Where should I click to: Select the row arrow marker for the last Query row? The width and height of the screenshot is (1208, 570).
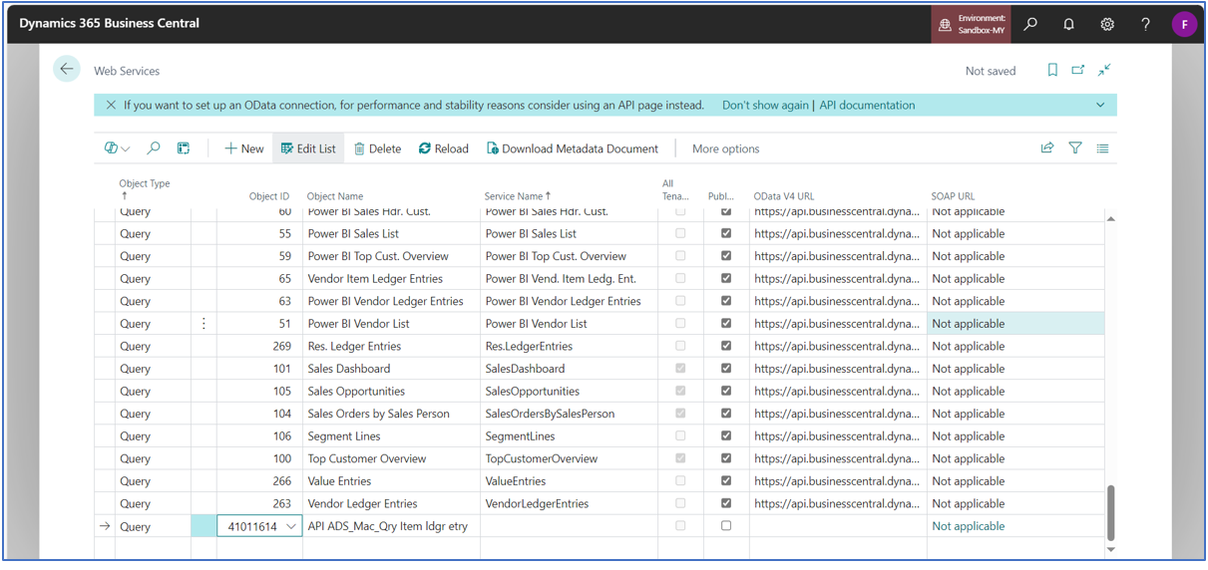(105, 526)
